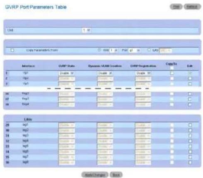Toggle Edit checkbox for lag1
This screenshot has width=203, height=178.
click(x=190, y=125)
